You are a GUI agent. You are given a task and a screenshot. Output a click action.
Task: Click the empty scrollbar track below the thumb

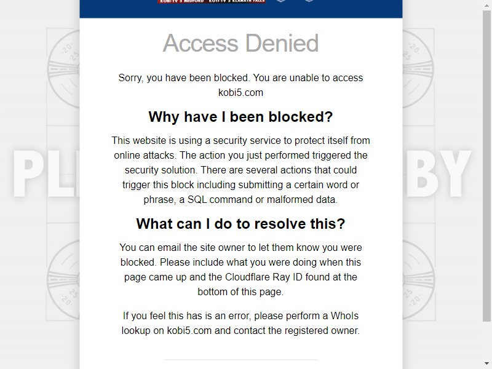[x=486, y=341]
